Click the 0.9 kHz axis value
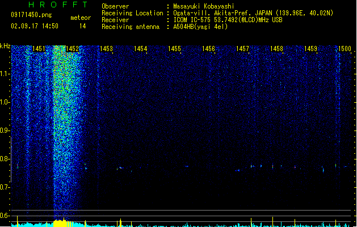 tap(5, 131)
